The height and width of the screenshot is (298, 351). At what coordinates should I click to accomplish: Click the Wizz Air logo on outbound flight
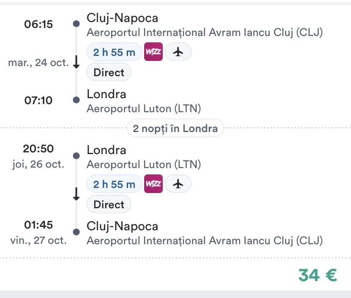pos(153,52)
